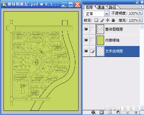Close the 整体图框层.psd document window
This screenshot has height=115, width=144.
coord(77,4)
